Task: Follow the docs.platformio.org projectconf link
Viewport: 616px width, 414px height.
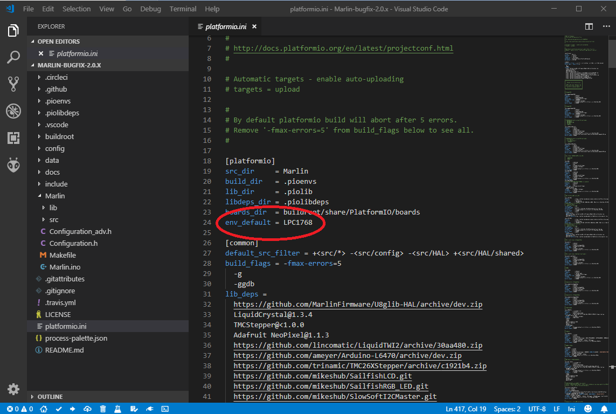Action: pos(343,49)
